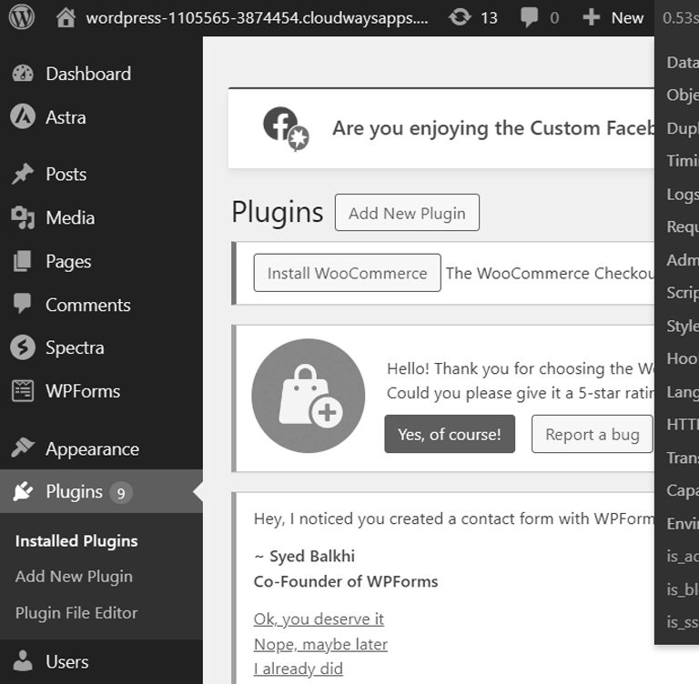Open the Dashboard menu
699x684 pixels.
(88, 74)
